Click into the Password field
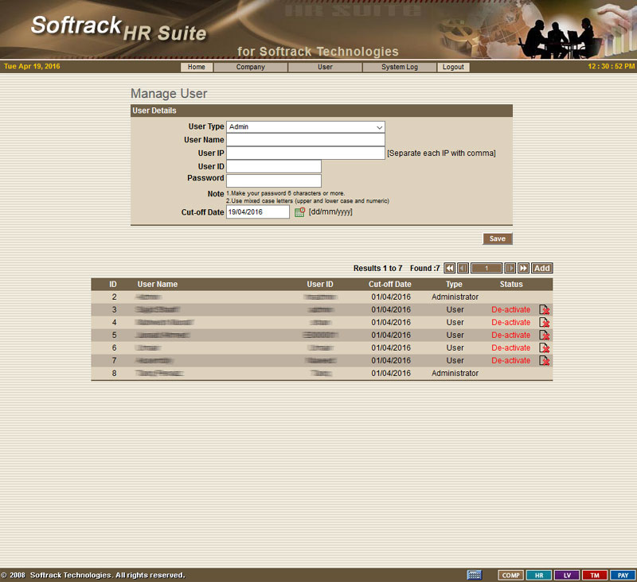Image resolution: width=637 pixels, height=582 pixels. (274, 180)
